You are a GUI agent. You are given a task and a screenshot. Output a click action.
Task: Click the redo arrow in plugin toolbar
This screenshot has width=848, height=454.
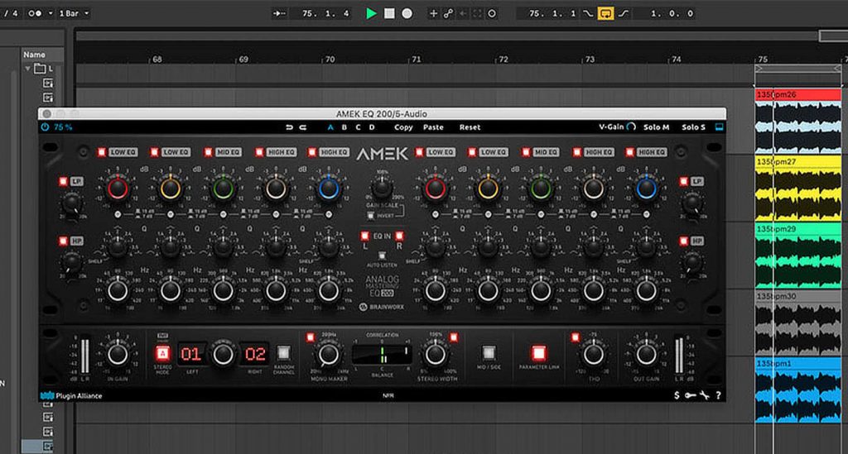303,127
